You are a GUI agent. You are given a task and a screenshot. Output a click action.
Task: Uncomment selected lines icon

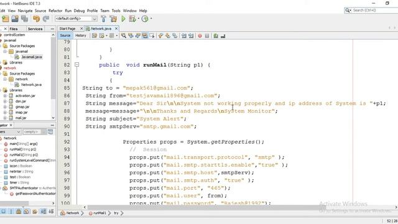(x=223, y=36)
